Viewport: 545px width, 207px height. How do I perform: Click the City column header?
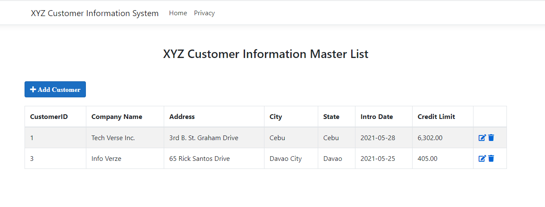click(x=275, y=116)
